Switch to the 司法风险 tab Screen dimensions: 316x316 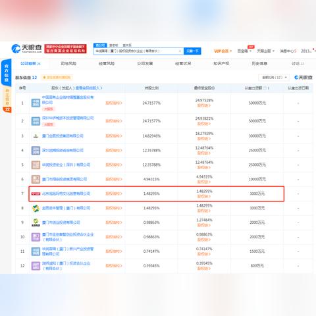coord(68,64)
